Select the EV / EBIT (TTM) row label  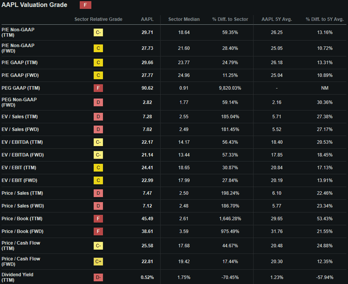(19, 168)
